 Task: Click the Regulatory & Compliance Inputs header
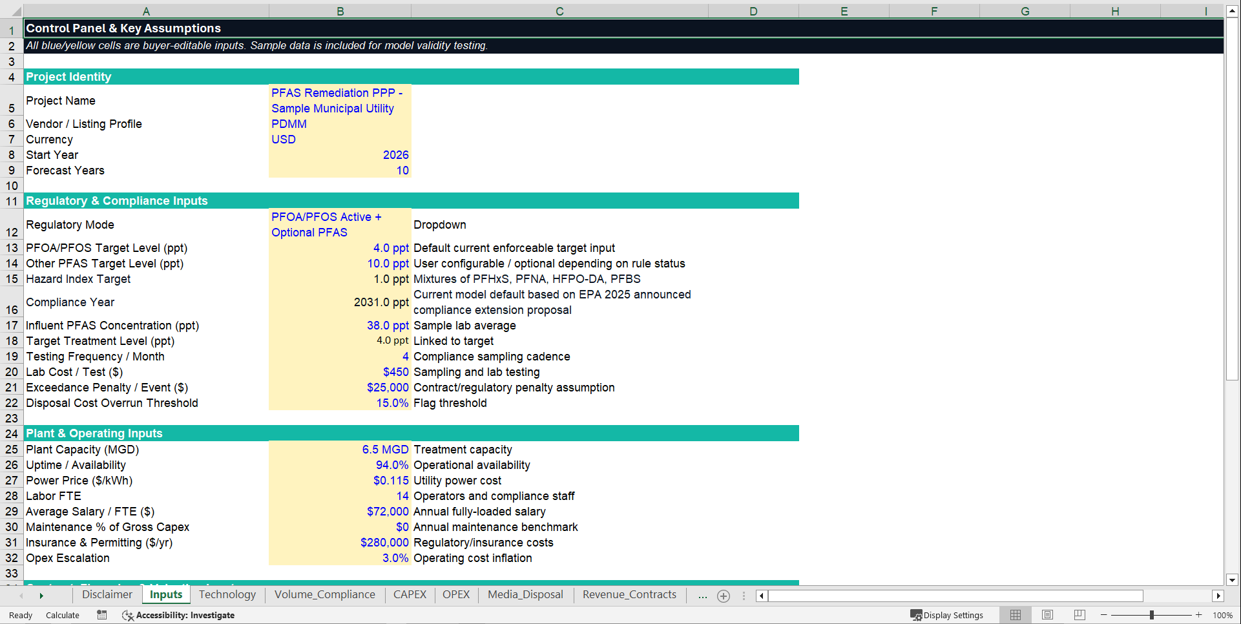click(x=117, y=201)
